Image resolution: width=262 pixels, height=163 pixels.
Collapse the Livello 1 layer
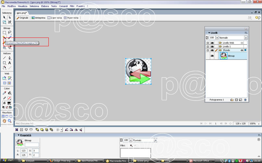coord(208,47)
